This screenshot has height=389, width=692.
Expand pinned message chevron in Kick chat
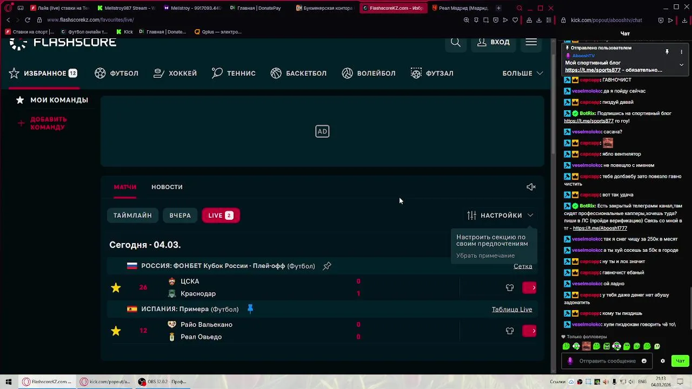pyautogui.click(x=681, y=65)
